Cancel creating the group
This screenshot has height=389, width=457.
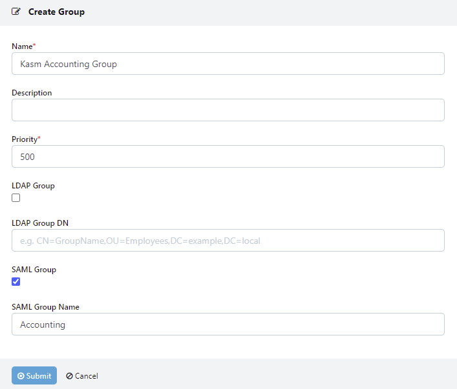[82, 376]
